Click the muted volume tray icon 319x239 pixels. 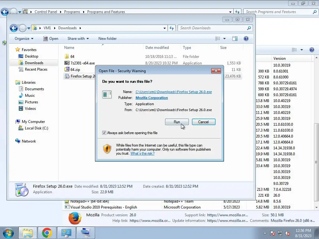pos(288,233)
